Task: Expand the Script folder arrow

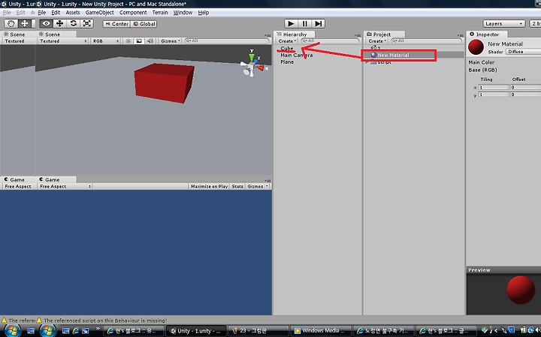Action: (367, 62)
